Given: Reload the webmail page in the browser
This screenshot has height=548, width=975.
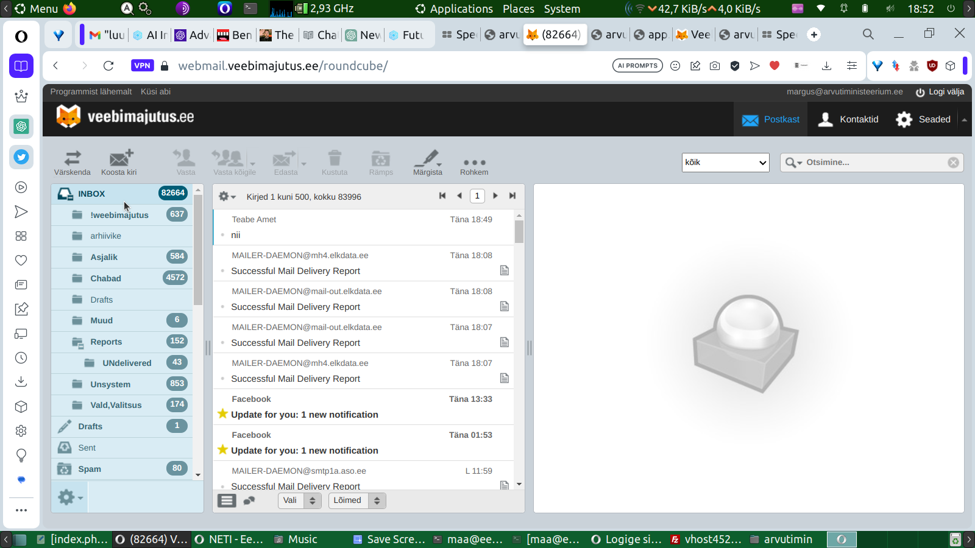Looking at the screenshot, I should (108, 66).
